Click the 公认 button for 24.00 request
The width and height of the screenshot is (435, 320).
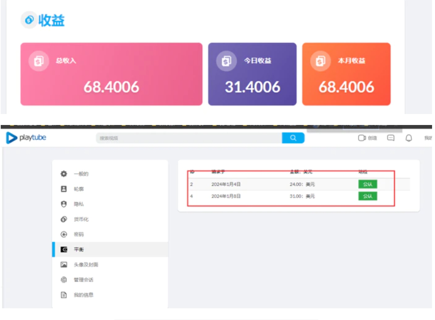coord(368,184)
